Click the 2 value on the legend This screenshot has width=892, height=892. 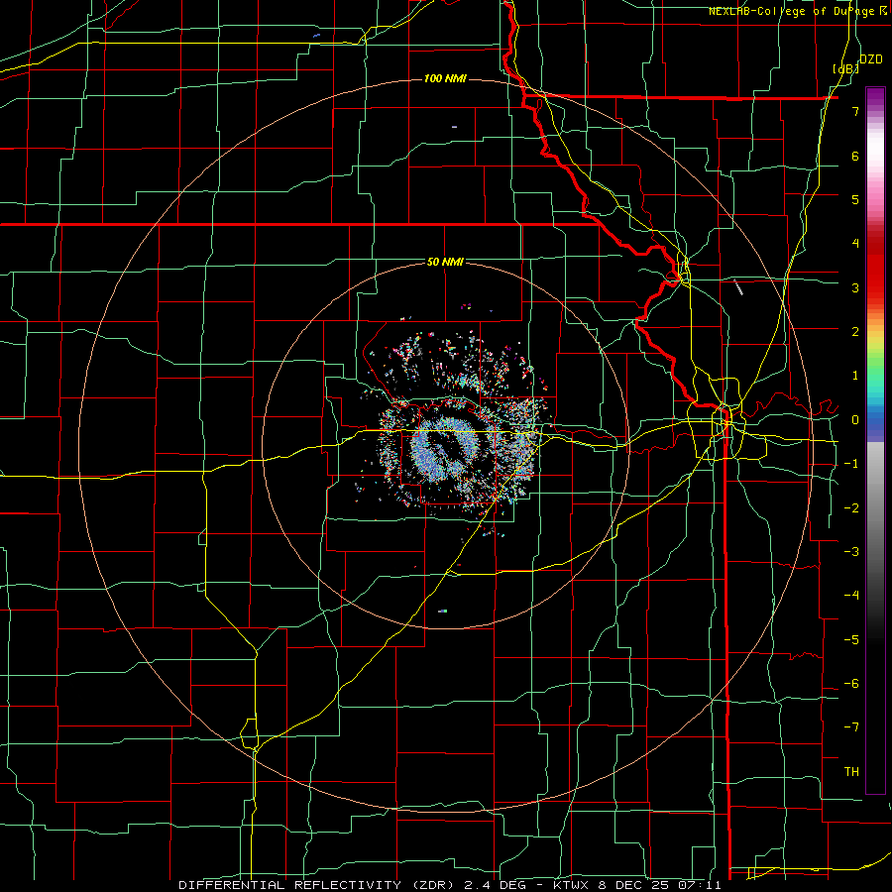pos(855,332)
